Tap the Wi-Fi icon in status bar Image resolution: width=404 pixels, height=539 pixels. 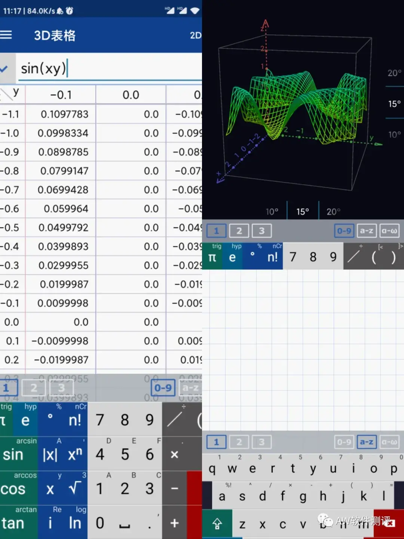[x=195, y=10]
